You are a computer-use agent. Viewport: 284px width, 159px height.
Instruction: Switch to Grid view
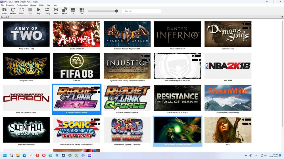click(82, 11)
